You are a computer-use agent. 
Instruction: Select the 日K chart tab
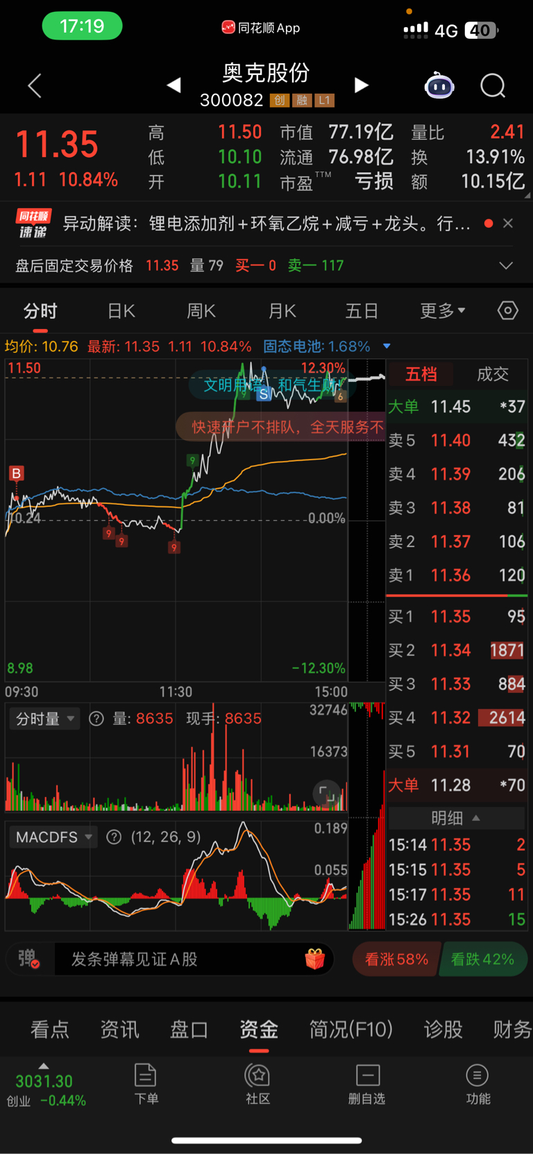click(121, 311)
